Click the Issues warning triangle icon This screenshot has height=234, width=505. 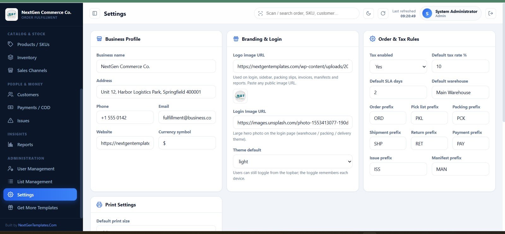click(10, 120)
